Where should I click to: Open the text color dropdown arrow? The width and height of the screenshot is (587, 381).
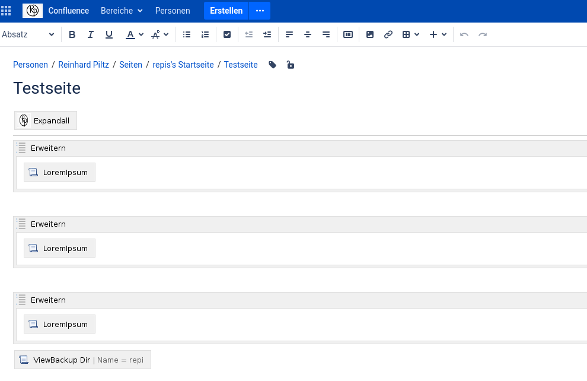141,34
